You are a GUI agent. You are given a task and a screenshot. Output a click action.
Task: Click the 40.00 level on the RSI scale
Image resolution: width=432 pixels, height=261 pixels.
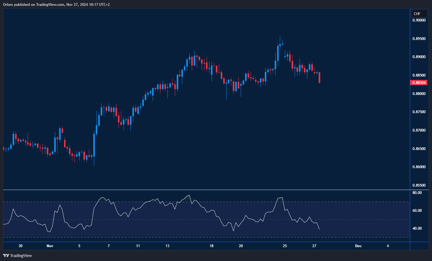click(x=417, y=228)
